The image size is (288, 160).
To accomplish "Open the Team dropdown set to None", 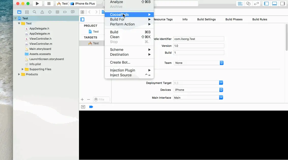I will click(x=198, y=63).
